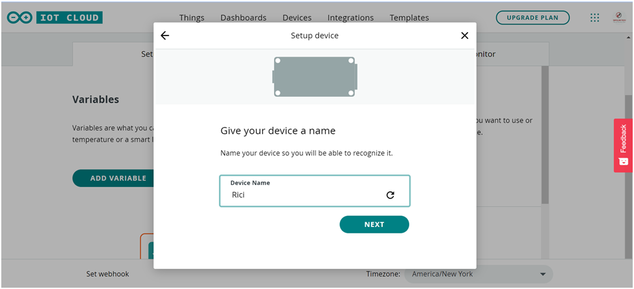Click the ADD VARIABLE button
Screen dimensions: 634x289
[x=113, y=178]
